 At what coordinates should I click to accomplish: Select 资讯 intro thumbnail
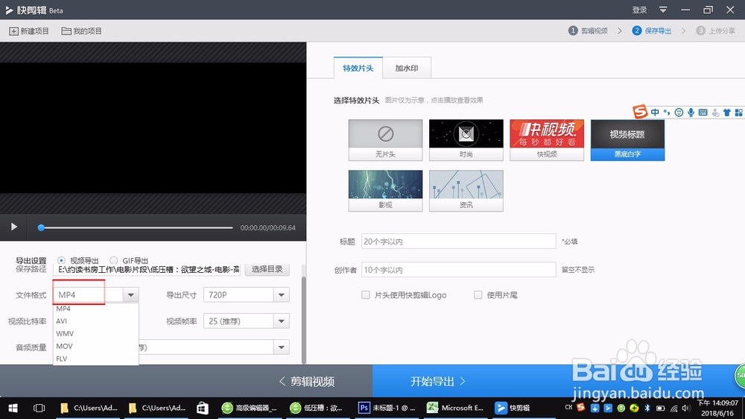coord(466,191)
